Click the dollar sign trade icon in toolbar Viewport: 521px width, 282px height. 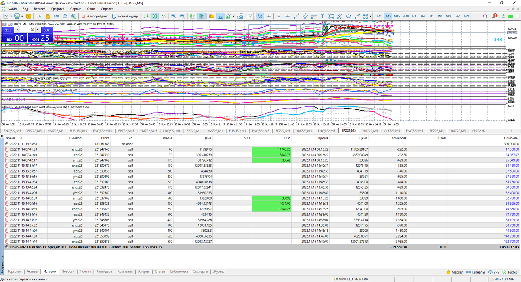(x=29, y=16)
